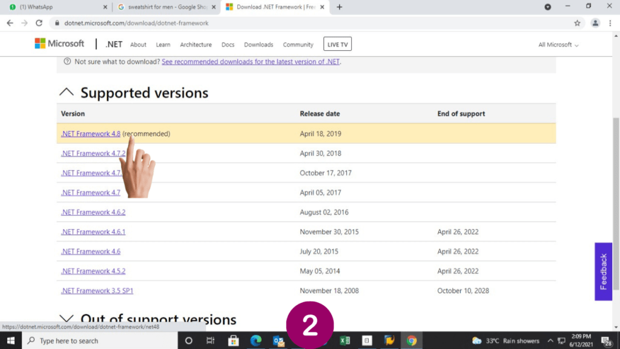
Task: Open .NET Framework 4.6.1 link
Action: coord(93,232)
